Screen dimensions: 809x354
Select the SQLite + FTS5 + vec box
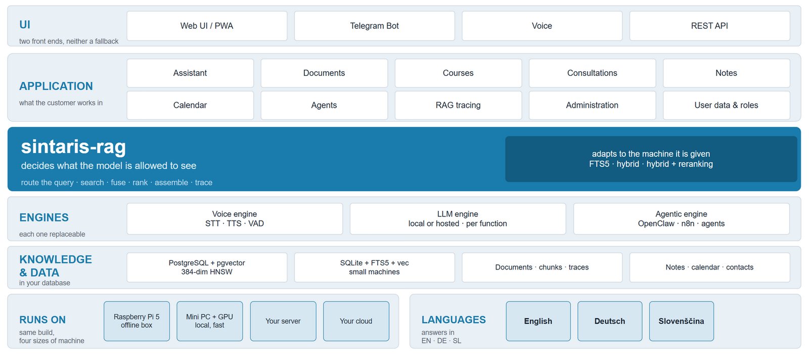pos(375,268)
